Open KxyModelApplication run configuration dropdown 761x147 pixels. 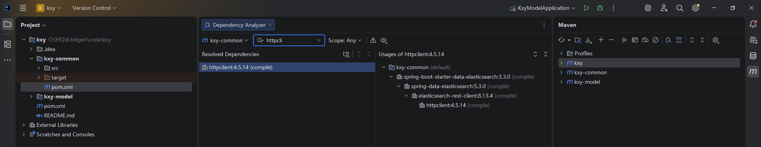pos(542,8)
